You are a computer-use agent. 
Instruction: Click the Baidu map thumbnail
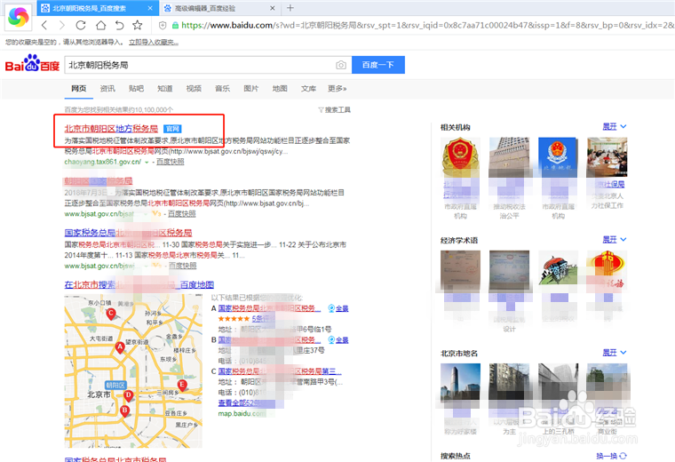click(133, 370)
